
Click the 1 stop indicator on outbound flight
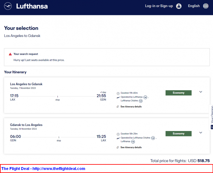[x=58, y=98]
